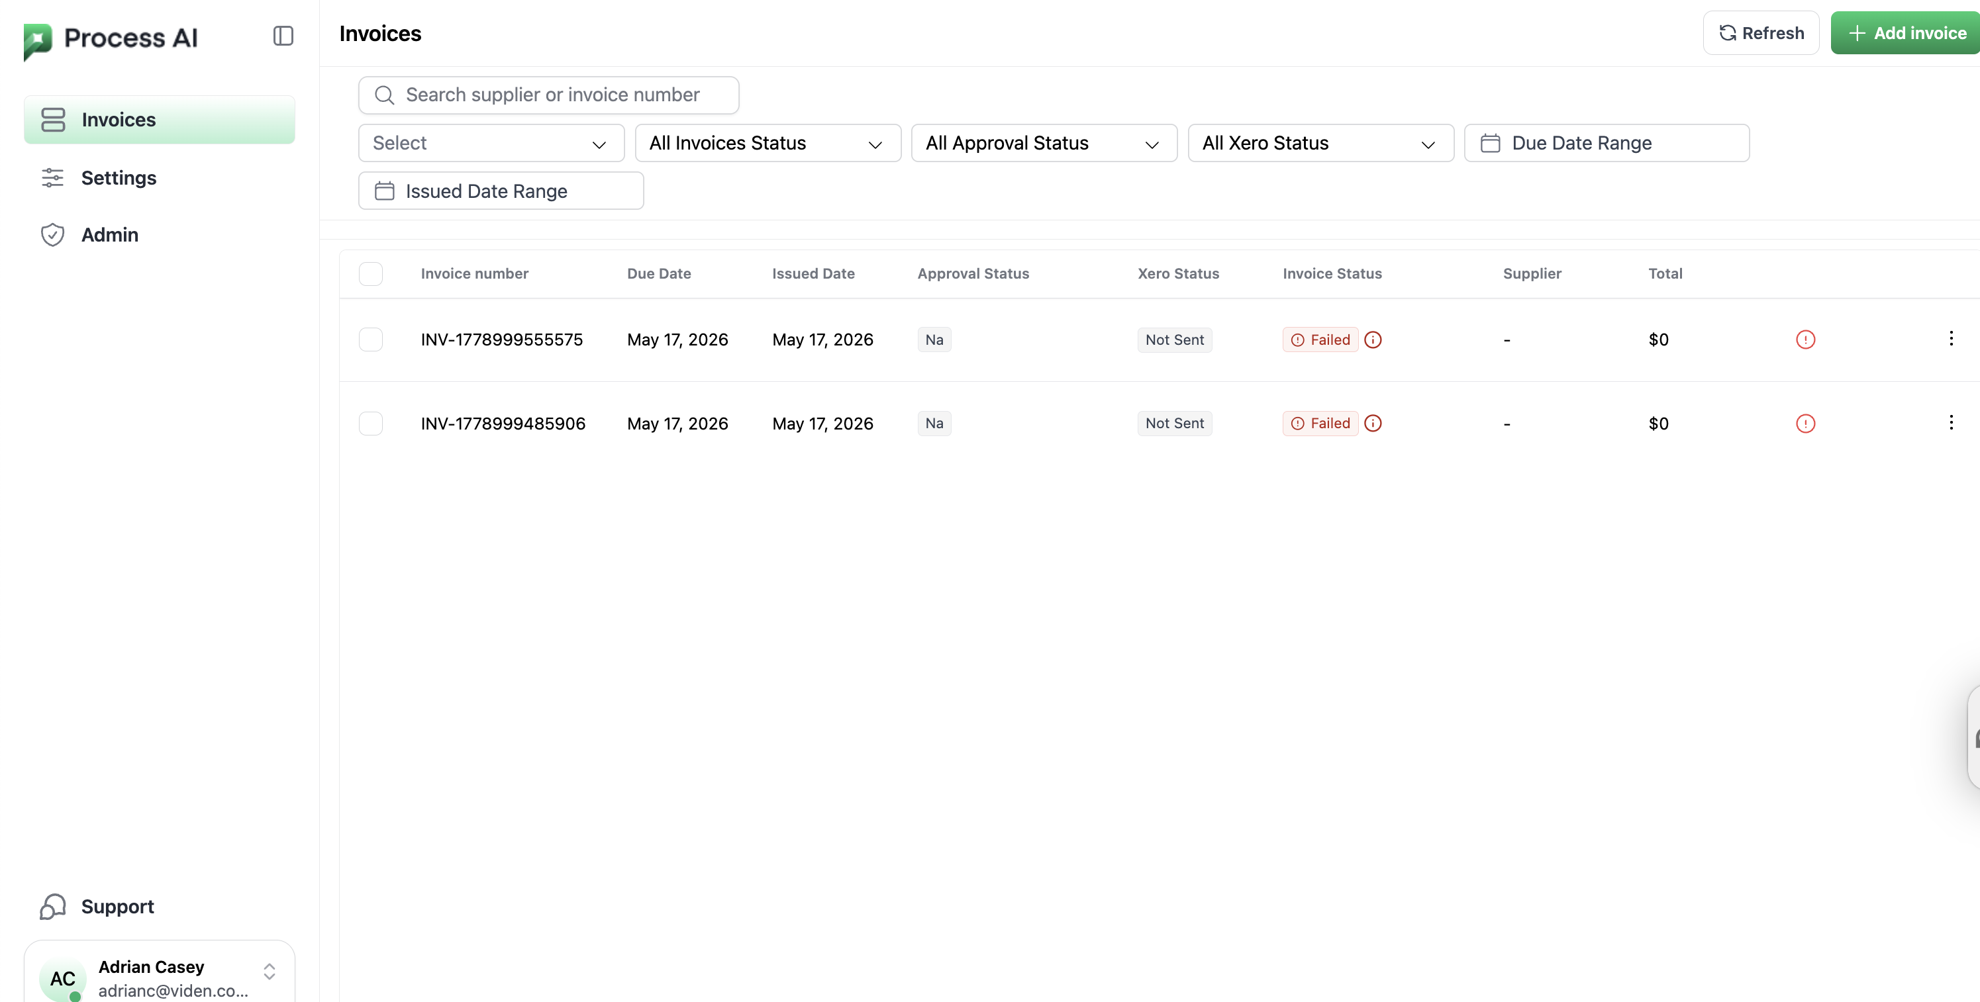The height and width of the screenshot is (1002, 1980).
Task: Click the Refresh button
Action: coord(1761,33)
